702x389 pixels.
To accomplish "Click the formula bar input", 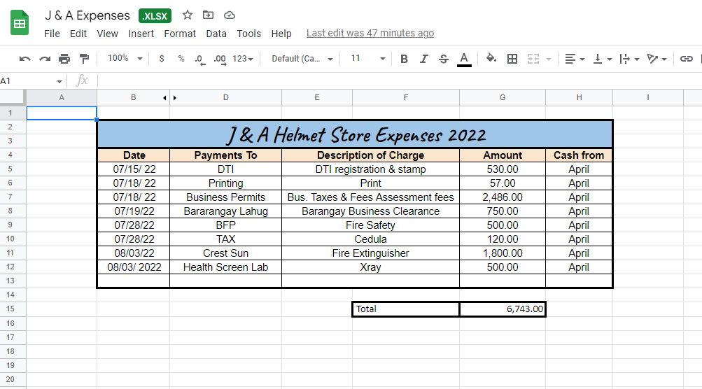I will click(398, 81).
